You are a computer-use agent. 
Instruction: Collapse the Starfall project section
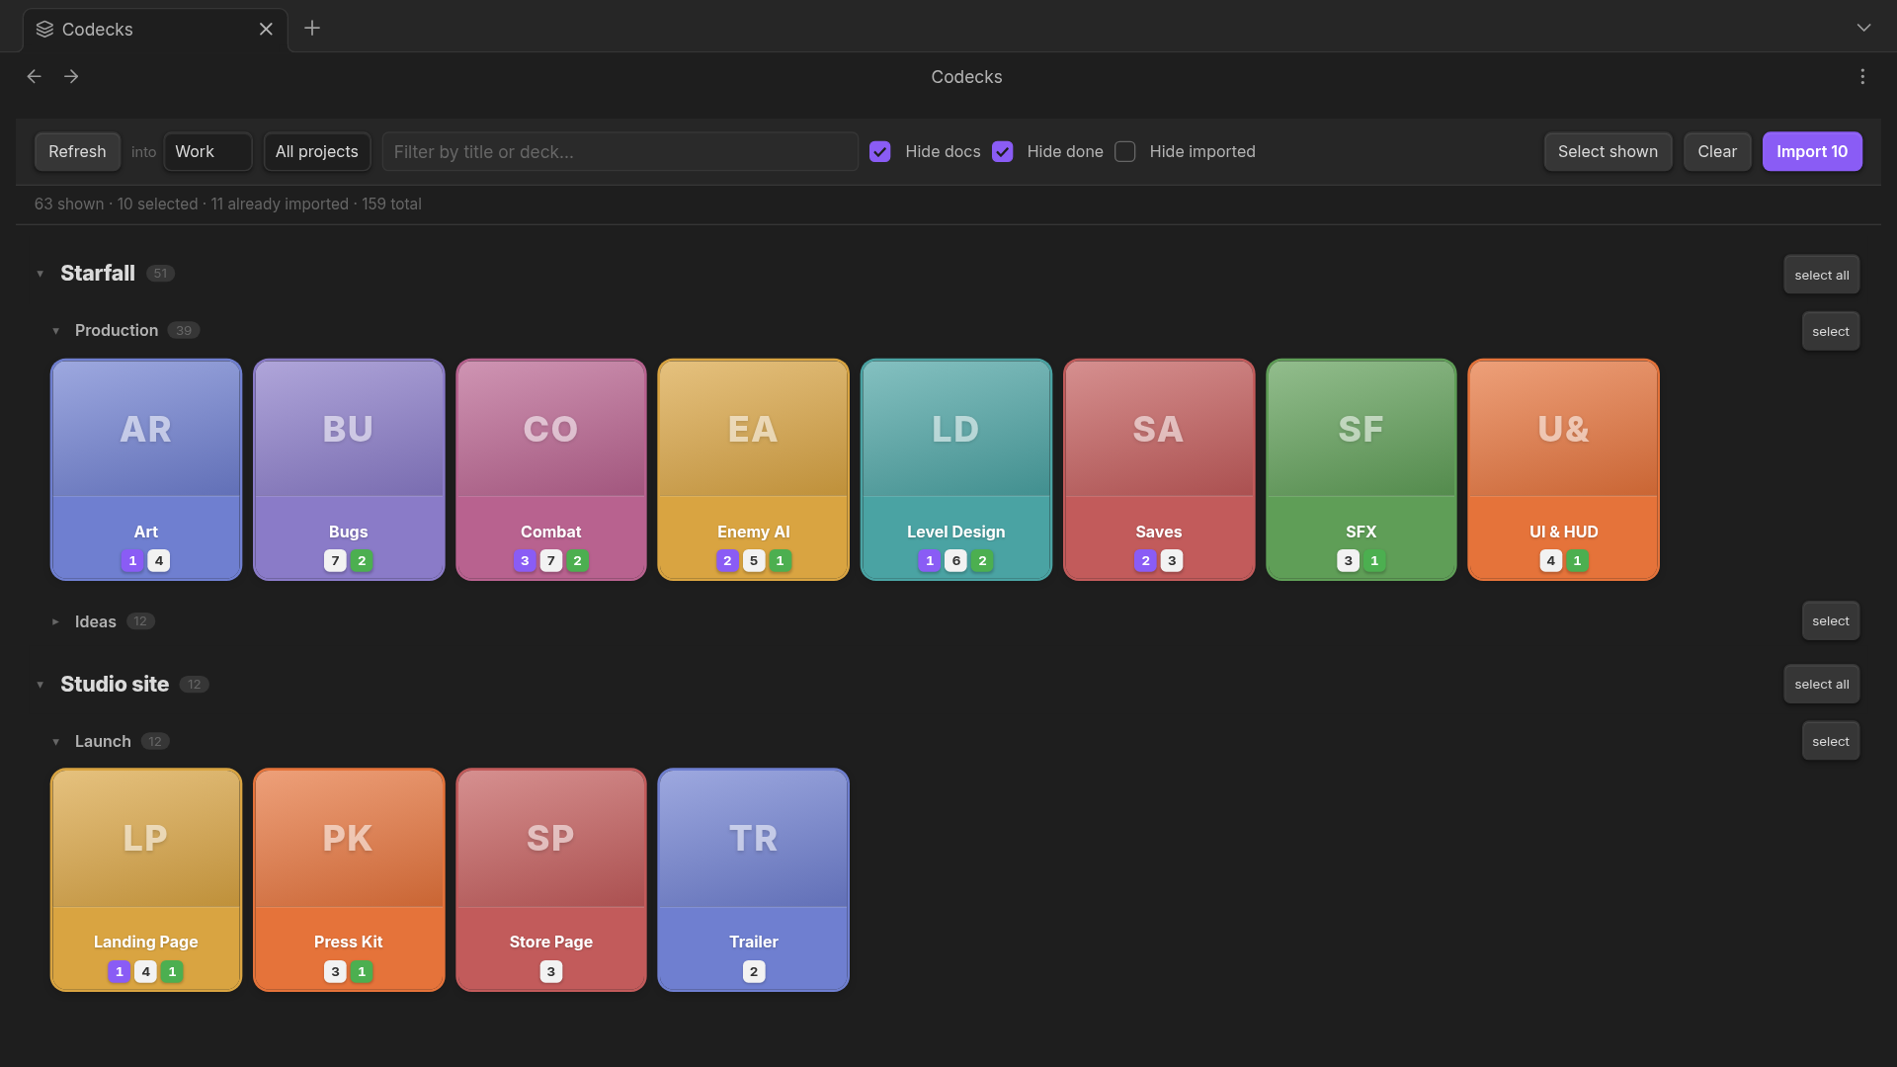point(41,274)
